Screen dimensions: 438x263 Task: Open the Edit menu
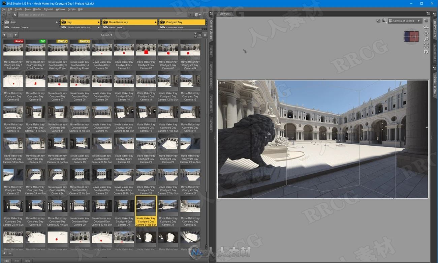tap(10, 9)
